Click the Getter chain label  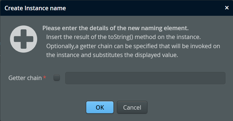(x=25, y=78)
